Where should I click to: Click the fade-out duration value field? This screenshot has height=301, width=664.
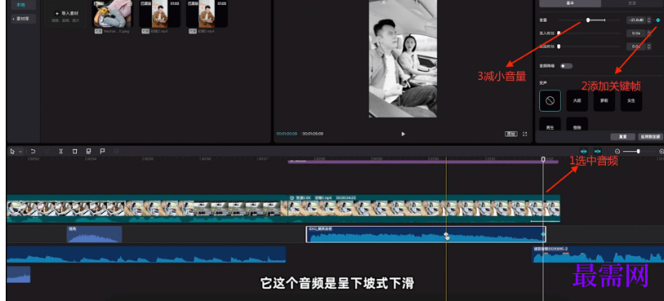[635, 46]
